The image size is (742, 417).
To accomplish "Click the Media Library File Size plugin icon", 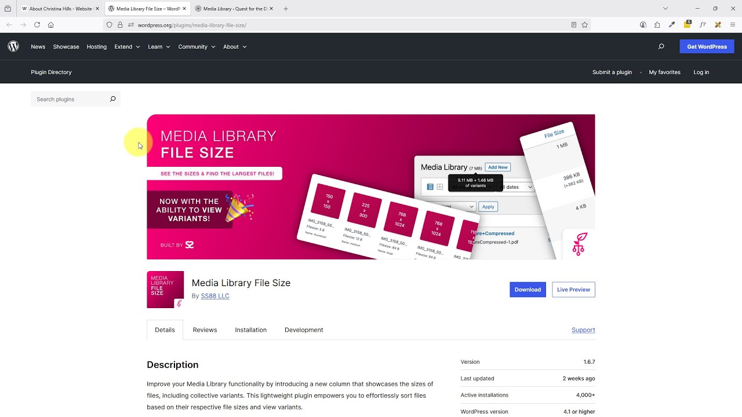I will point(165,290).
